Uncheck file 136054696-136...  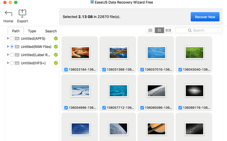click(66, 108)
